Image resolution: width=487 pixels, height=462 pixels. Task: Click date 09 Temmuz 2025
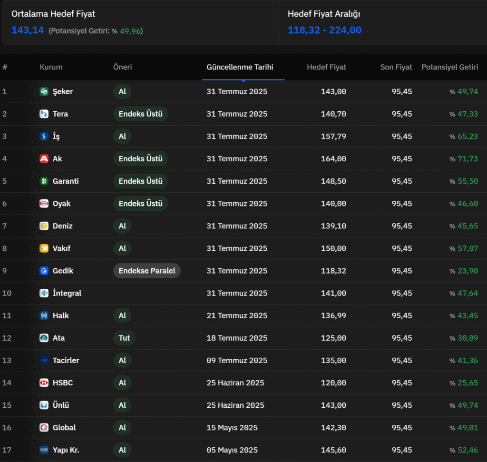point(237,360)
